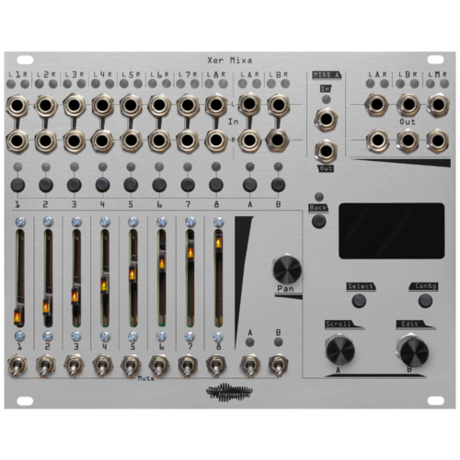Screen dimensions: 460x460
Task: Click channel 8 right input jack
Action: (216, 140)
